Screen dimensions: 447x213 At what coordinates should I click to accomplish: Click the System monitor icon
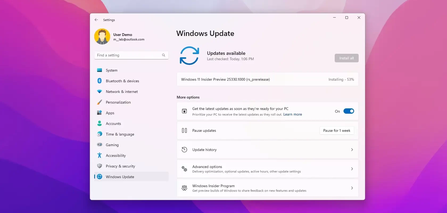(100, 70)
